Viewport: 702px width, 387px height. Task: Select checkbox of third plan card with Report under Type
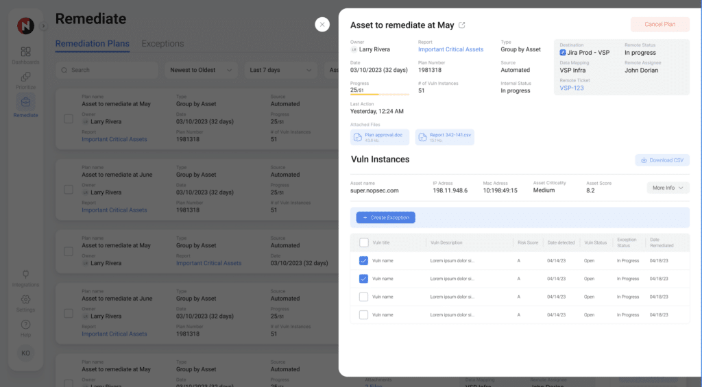tap(69, 251)
